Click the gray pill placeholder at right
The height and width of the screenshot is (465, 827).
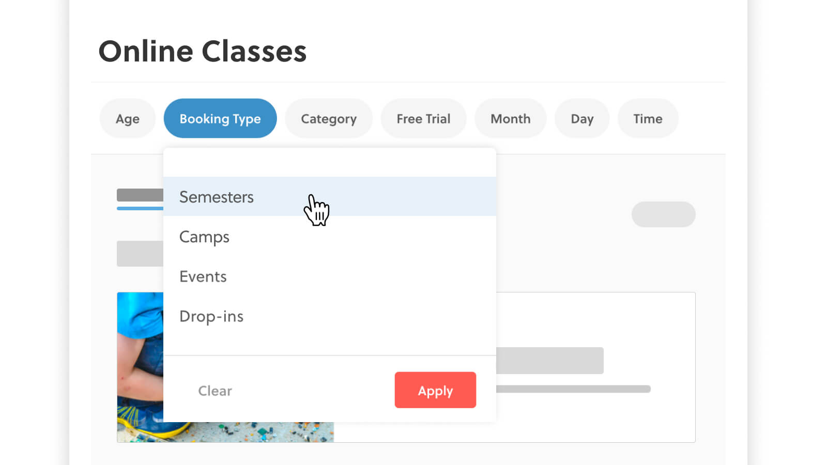[663, 214]
